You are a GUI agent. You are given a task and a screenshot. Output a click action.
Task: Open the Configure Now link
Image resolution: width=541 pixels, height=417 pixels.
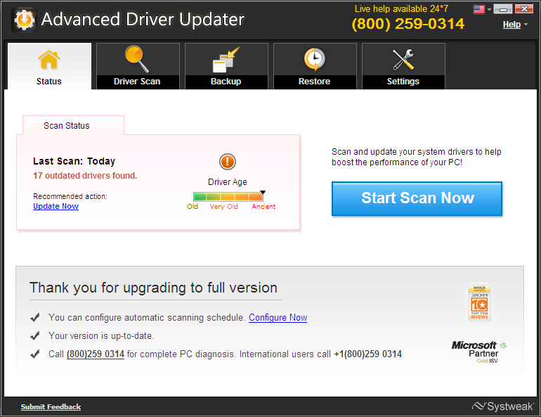[x=278, y=318]
